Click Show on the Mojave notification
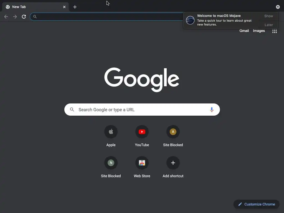284x213 pixels. click(268, 16)
